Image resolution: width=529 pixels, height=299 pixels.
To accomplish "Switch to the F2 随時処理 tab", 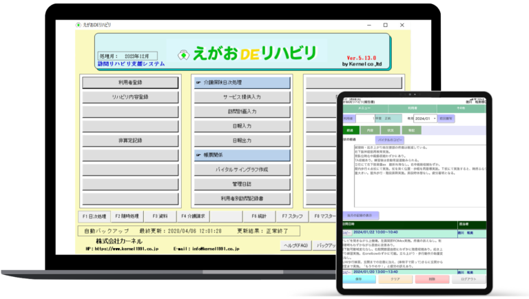I will [127, 216].
